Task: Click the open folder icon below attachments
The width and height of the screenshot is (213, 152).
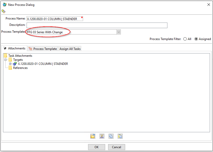Action: coord(93,136)
